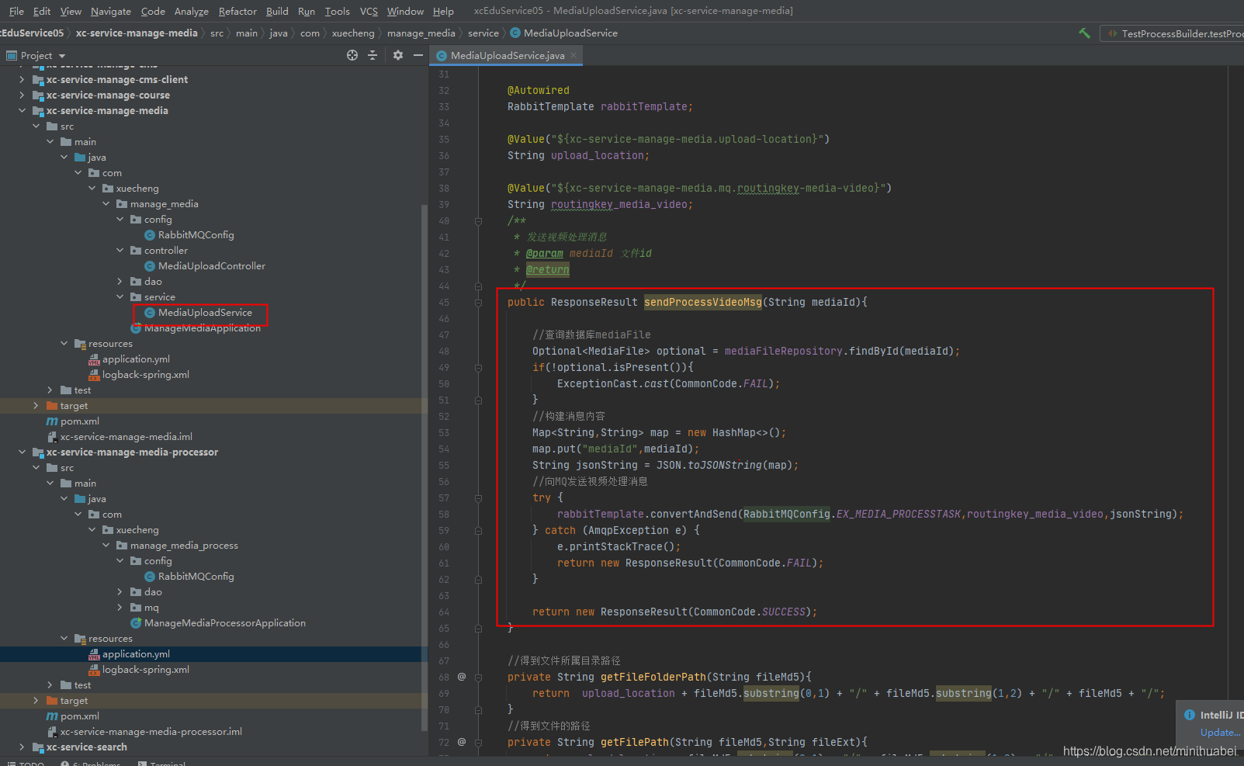Expand target folder under xc-service-manage-media
Image resolution: width=1244 pixels, height=766 pixels.
(36, 406)
